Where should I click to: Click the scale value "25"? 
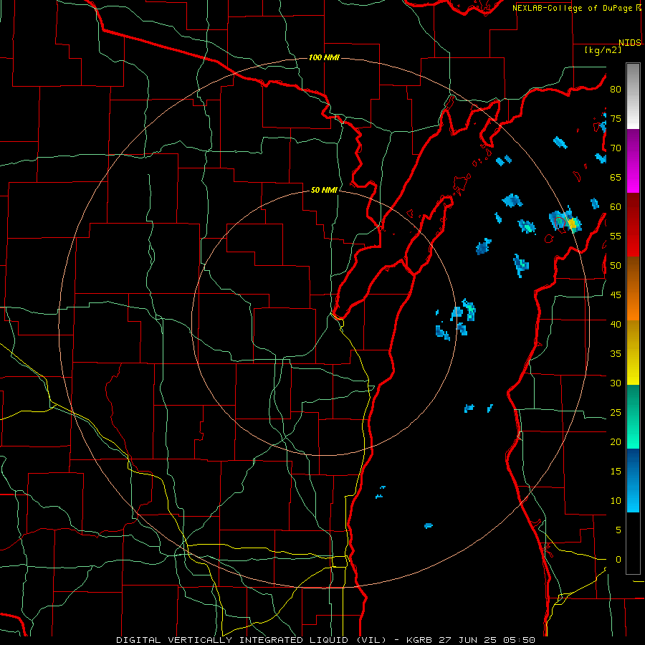click(x=616, y=413)
